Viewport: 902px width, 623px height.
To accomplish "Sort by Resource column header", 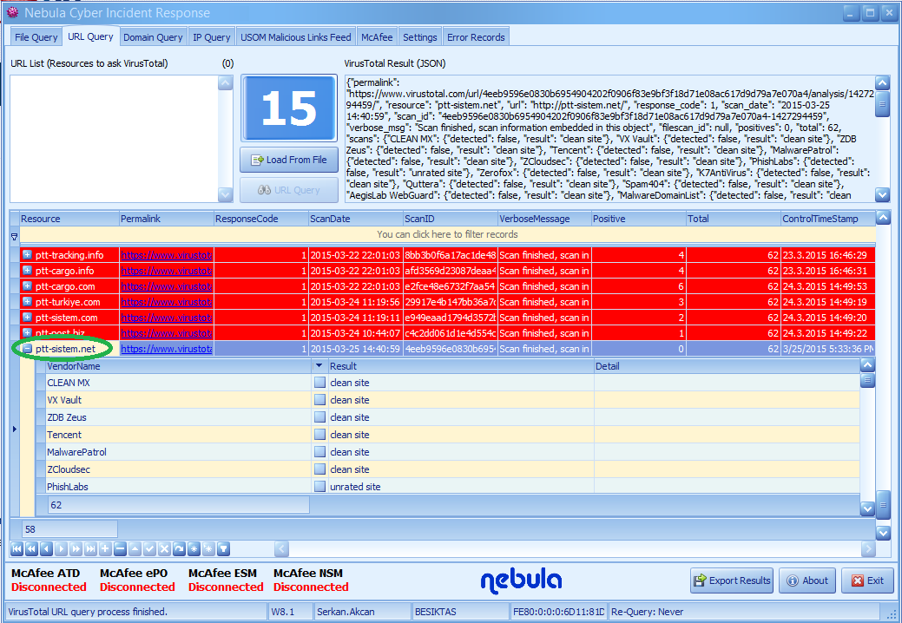I will [x=69, y=219].
